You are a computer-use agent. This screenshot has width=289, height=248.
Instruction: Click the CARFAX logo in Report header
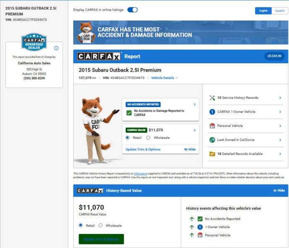[x=99, y=57]
